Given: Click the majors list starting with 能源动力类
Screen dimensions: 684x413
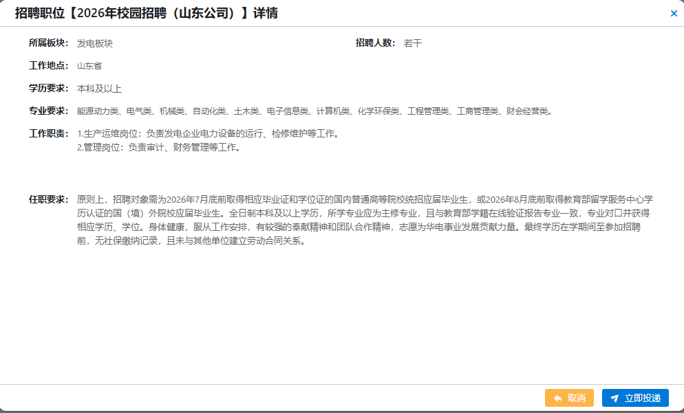Looking at the screenshot, I should pyautogui.click(x=314, y=111).
